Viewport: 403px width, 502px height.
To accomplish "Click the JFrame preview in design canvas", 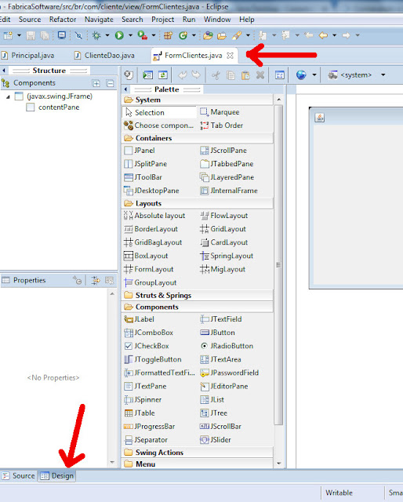I will pos(356,198).
